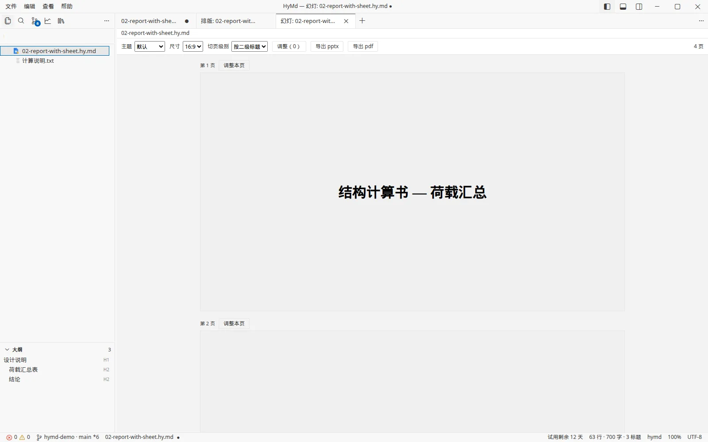
Task: Jump to 荷载汇总表 heading in outline
Action: (x=57, y=370)
